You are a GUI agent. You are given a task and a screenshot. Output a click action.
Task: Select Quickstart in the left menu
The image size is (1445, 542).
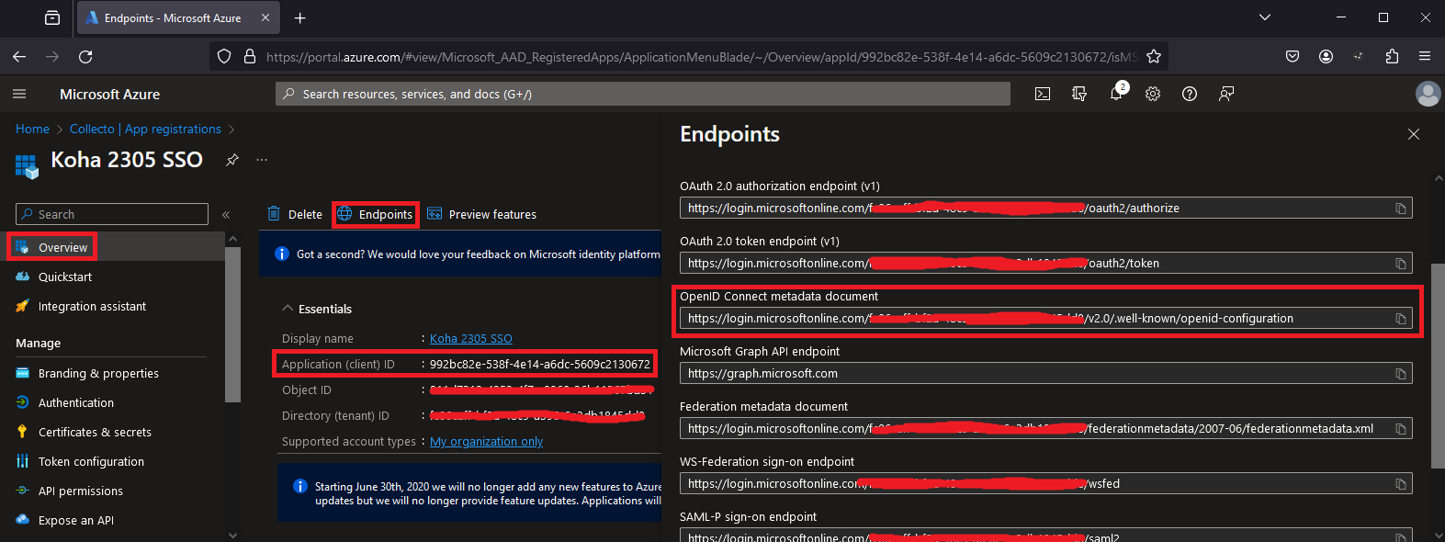(64, 277)
